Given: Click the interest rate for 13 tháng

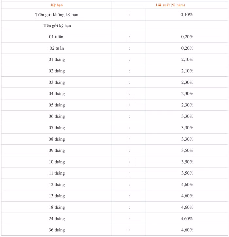Looking at the screenshot, I should (x=187, y=196).
